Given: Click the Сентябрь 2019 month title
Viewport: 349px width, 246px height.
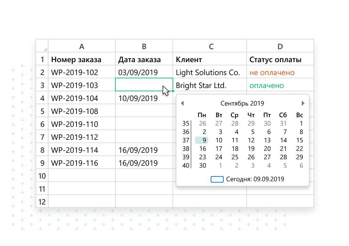Looking at the screenshot, I should tap(242, 103).
